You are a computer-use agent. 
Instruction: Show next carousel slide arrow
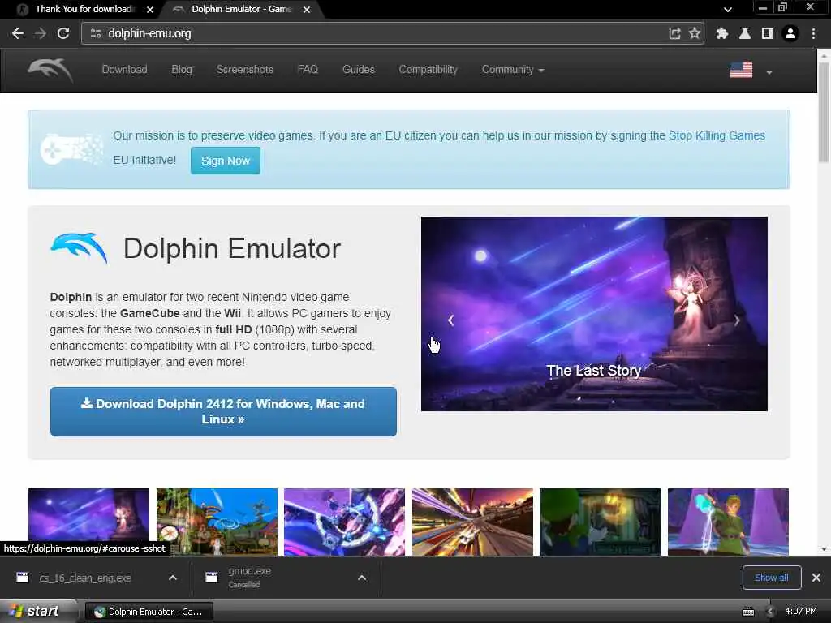pos(737,320)
